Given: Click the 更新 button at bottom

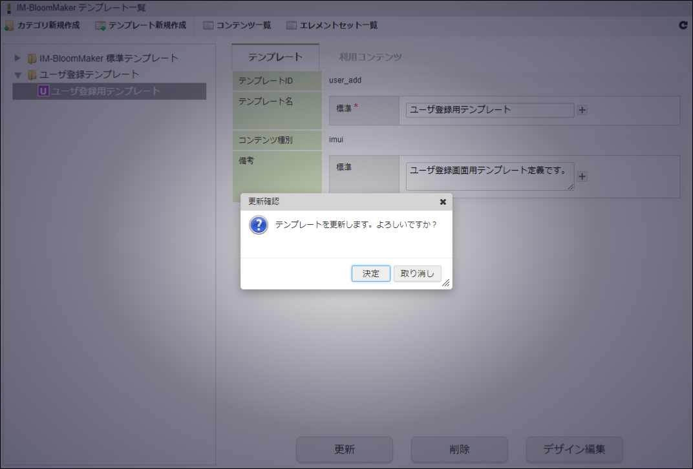Looking at the screenshot, I should pos(345,449).
